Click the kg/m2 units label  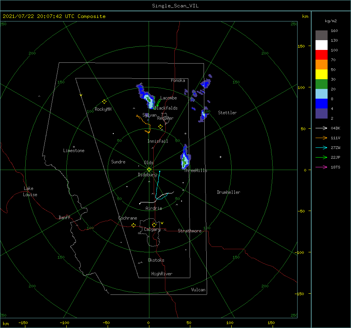331,21
